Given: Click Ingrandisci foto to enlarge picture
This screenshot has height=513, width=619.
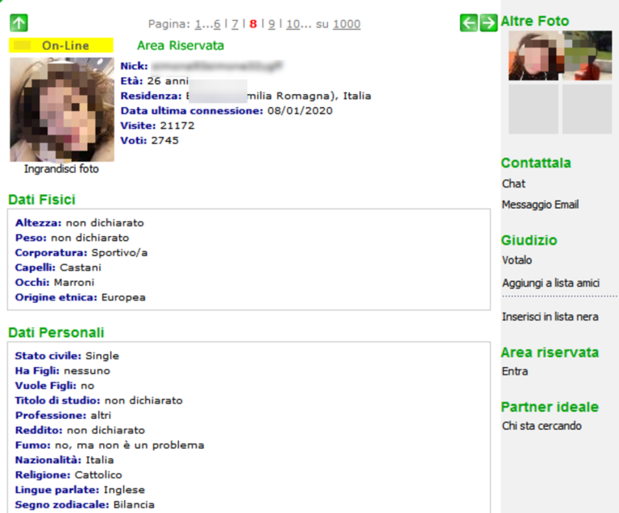Looking at the screenshot, I should [61, 169].
